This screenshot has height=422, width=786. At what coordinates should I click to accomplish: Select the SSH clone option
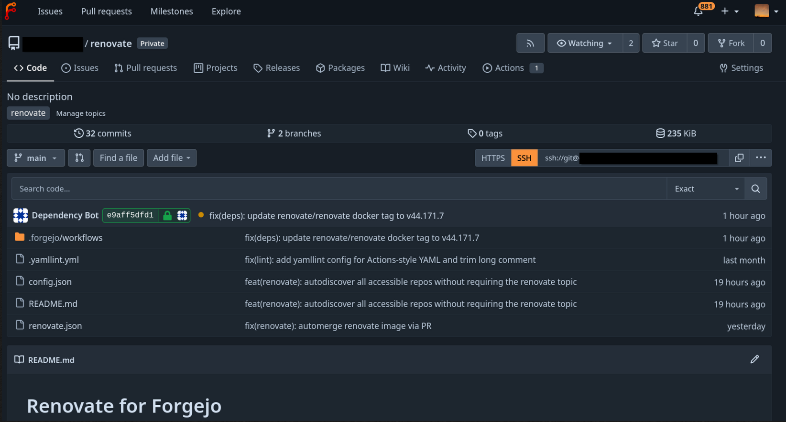pos(524,158)
